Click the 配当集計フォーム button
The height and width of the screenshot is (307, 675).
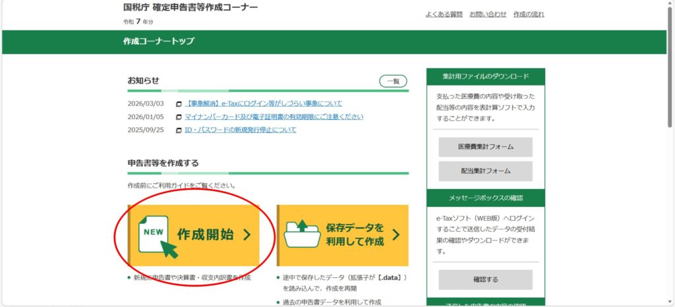click(x=486, y=171)
